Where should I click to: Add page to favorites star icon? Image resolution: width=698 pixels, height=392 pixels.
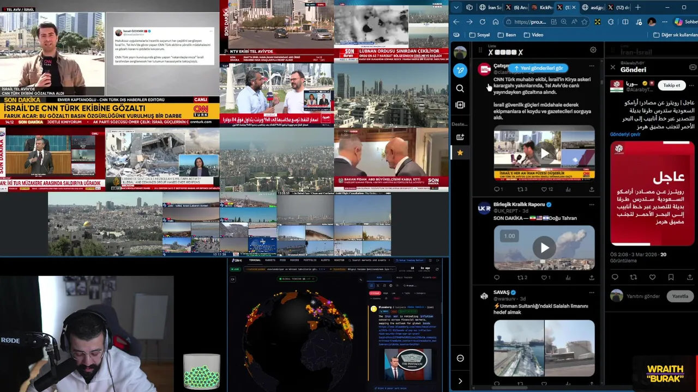[584, 22]
